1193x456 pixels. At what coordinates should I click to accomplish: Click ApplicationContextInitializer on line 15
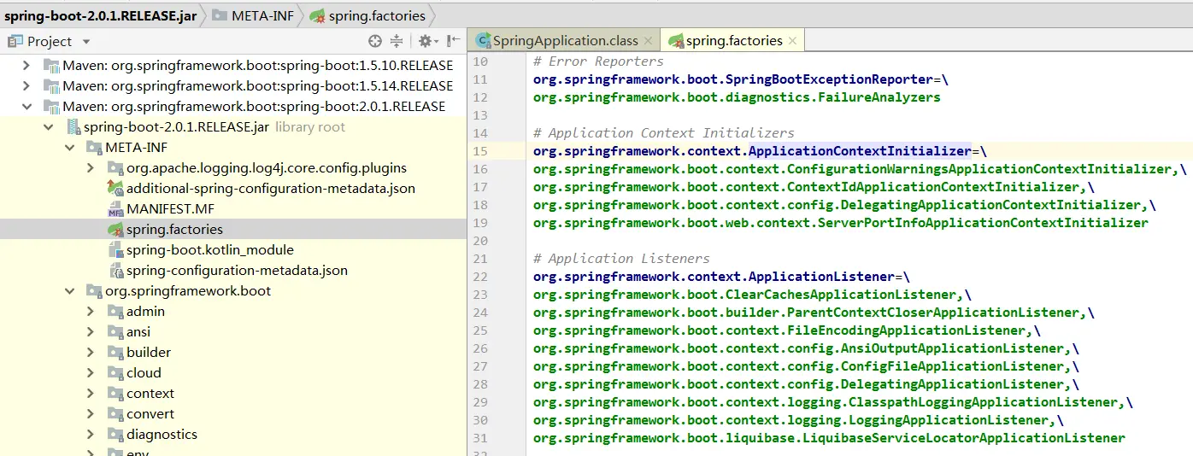click(861, 150)
